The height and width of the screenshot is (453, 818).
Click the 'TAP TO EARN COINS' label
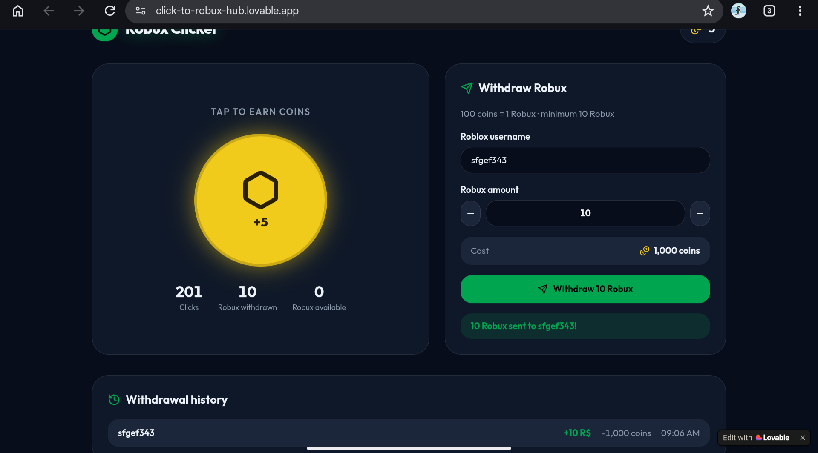pos(260,112)
